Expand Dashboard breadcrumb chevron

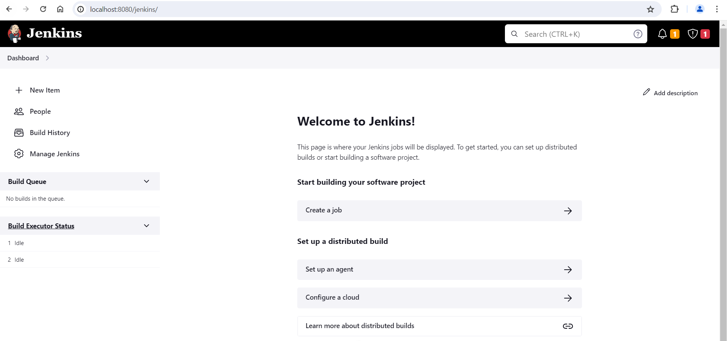pos(47,58)
